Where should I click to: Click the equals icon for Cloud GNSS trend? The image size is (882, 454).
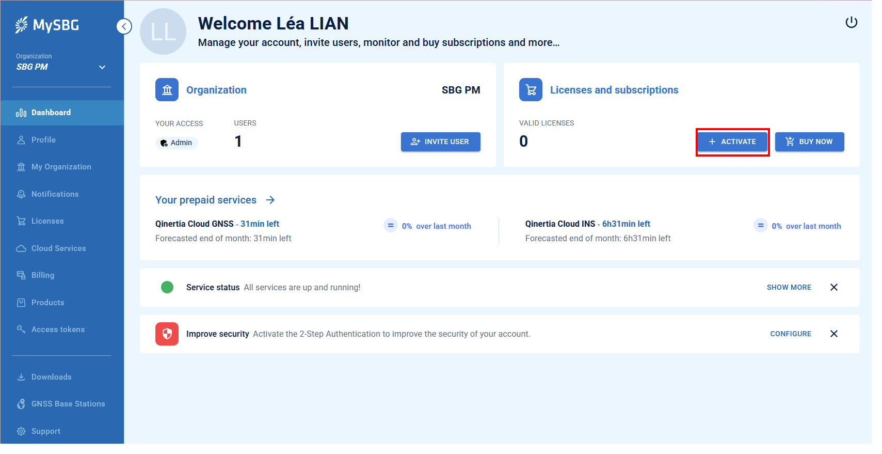pos(391,226)
